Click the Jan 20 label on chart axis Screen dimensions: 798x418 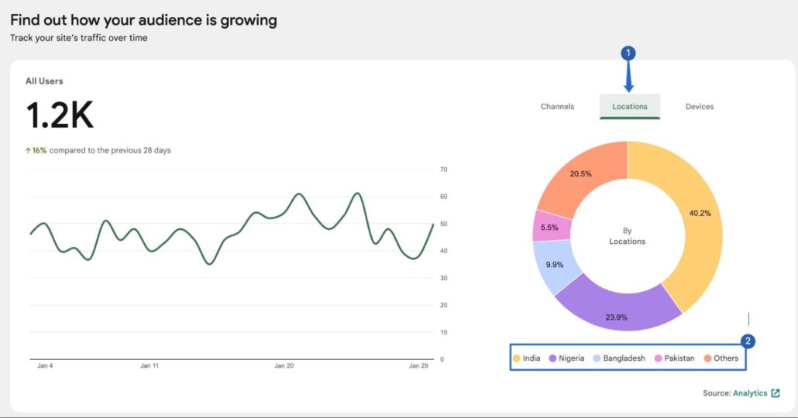point(284,365)
